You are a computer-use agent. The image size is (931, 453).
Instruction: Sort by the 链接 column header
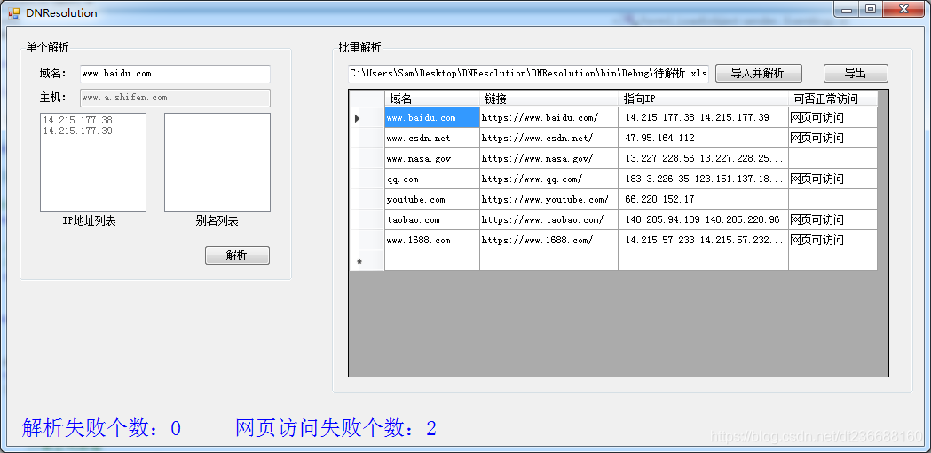(548, 99)
